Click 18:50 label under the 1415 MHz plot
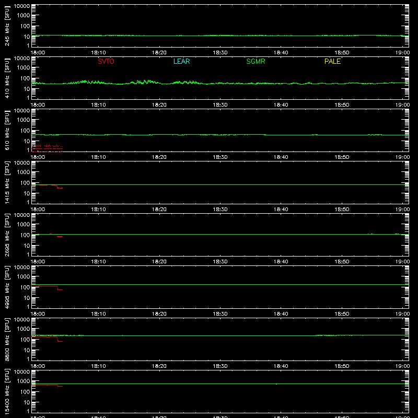Screen dimensions: 418x418 tap(342, 210)
